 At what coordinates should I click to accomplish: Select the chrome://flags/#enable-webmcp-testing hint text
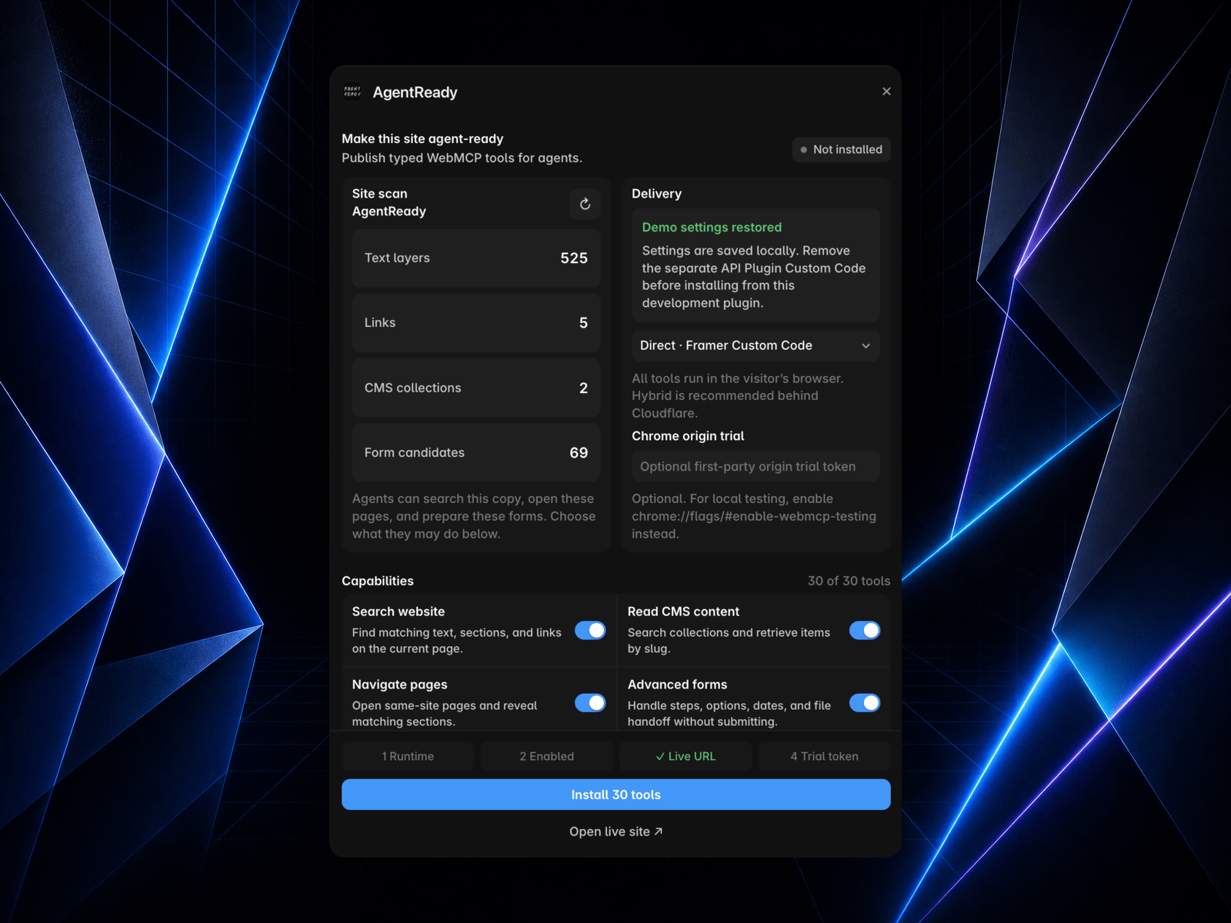click(754, 516)
